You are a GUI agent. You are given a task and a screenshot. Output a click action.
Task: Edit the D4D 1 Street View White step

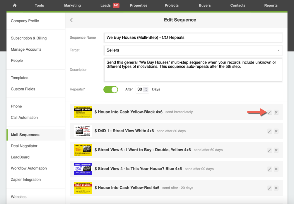270,131
